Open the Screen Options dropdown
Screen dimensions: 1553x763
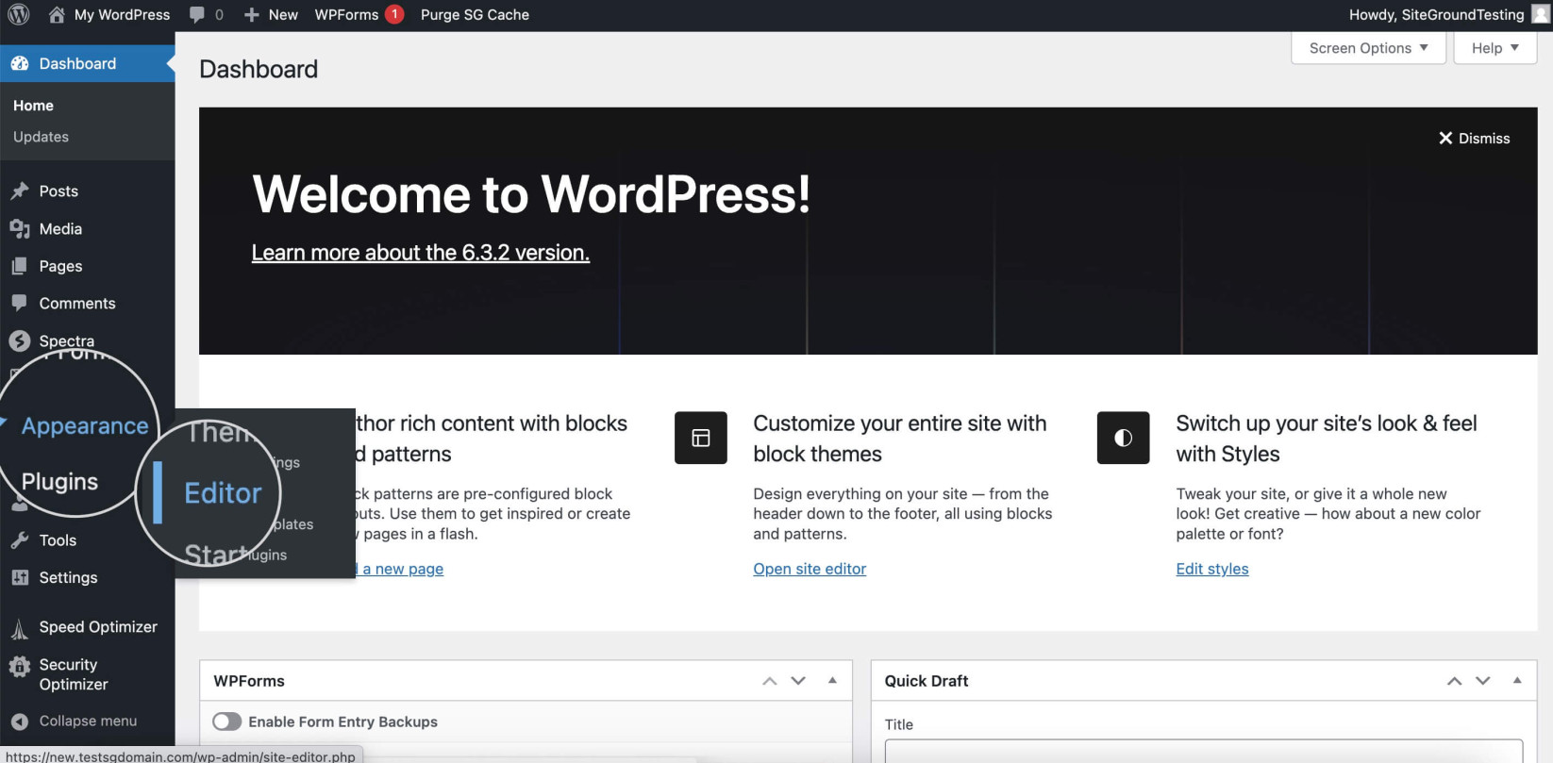(1368, 48)
